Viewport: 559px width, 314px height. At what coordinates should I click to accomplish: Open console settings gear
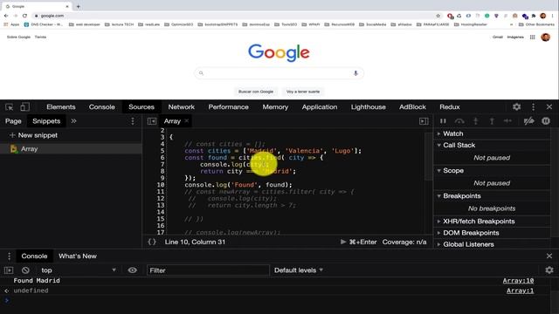point(549,270)
